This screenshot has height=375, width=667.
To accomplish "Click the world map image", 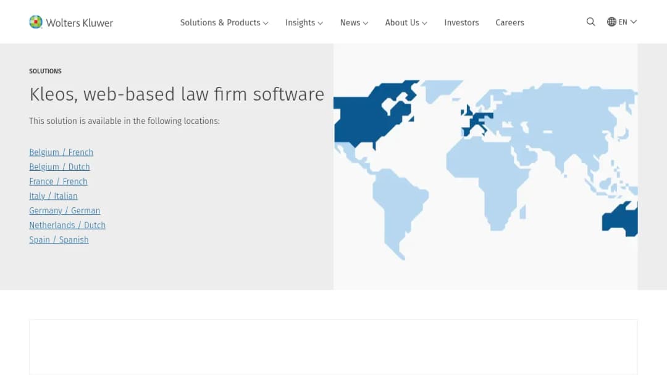I will pyautogui.click(x=485, y=167).
